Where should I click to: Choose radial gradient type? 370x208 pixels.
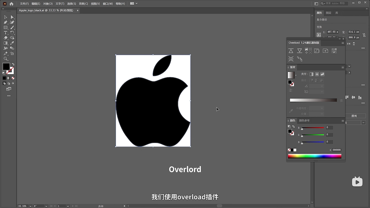(317, 74)
